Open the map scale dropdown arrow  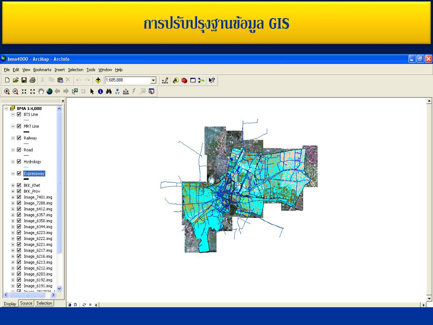pyautogui.click(x=153, y=80)
